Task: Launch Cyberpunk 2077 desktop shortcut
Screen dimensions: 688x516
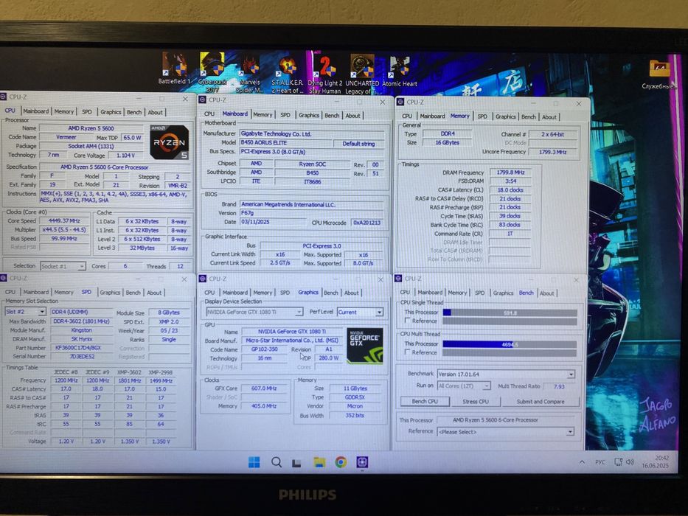Action: tap(212, 71)
